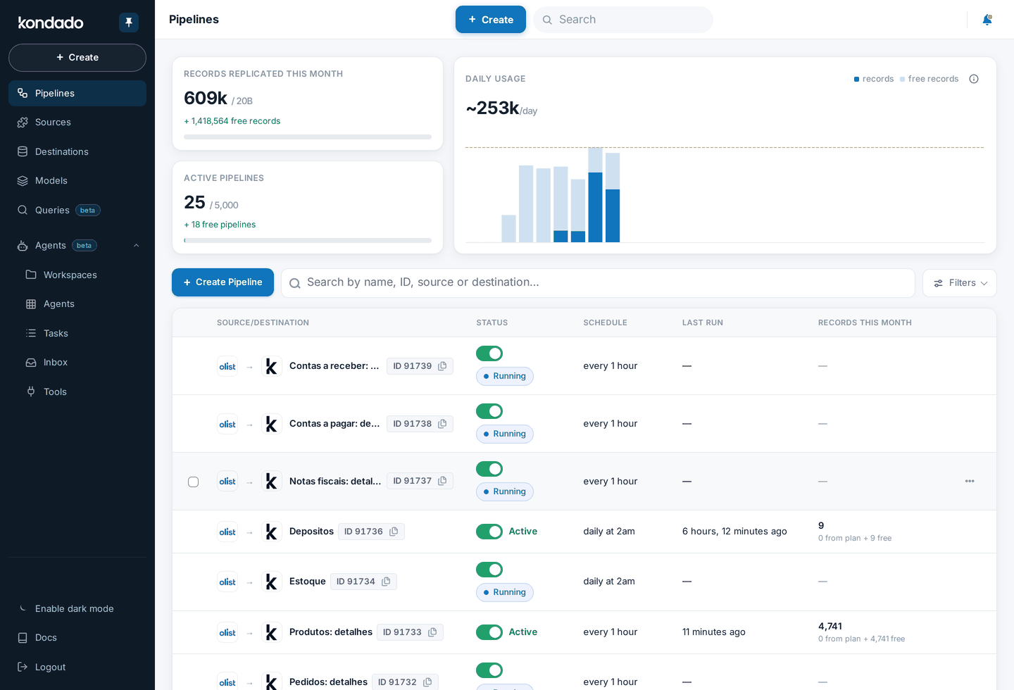Select the Notas fiscais row checkbox
The image size is (1014, 690).
point(194,482)
